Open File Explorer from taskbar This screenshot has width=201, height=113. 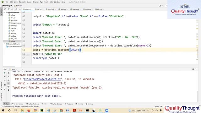[x=22, y=110]
